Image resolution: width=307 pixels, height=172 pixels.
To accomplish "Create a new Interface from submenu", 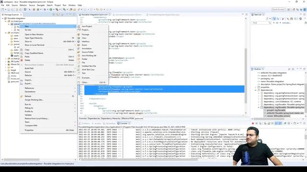I will 85,42.
